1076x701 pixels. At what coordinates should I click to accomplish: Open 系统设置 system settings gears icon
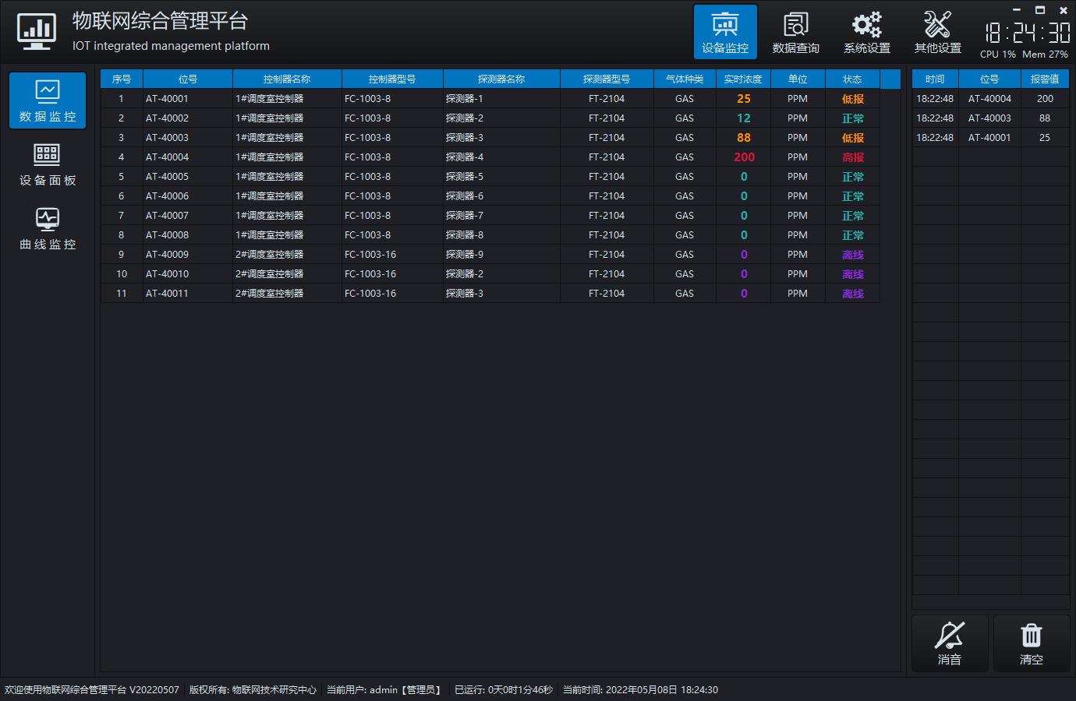pos(866,32)
